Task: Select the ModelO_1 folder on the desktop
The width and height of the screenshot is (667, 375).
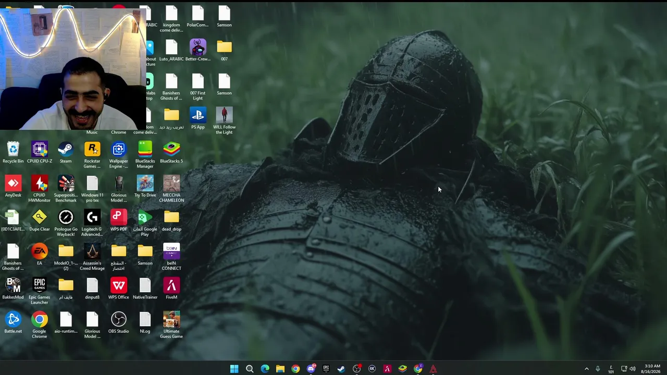Action: click(66, 257)
